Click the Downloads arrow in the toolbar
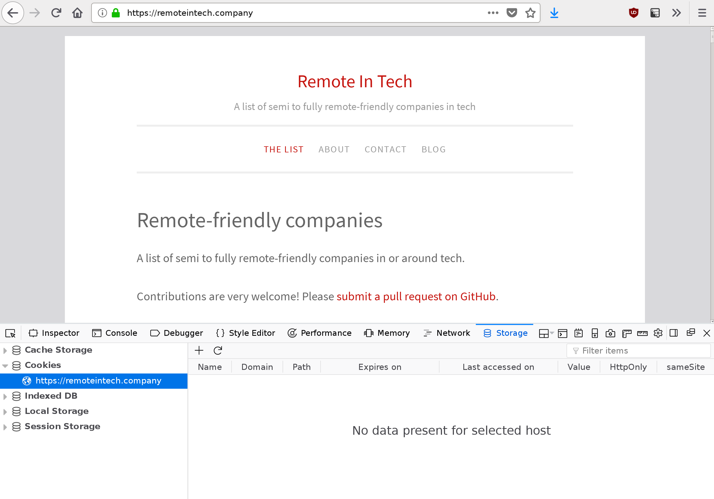Viewport: 714px width, 499px height. coord(554,13)
